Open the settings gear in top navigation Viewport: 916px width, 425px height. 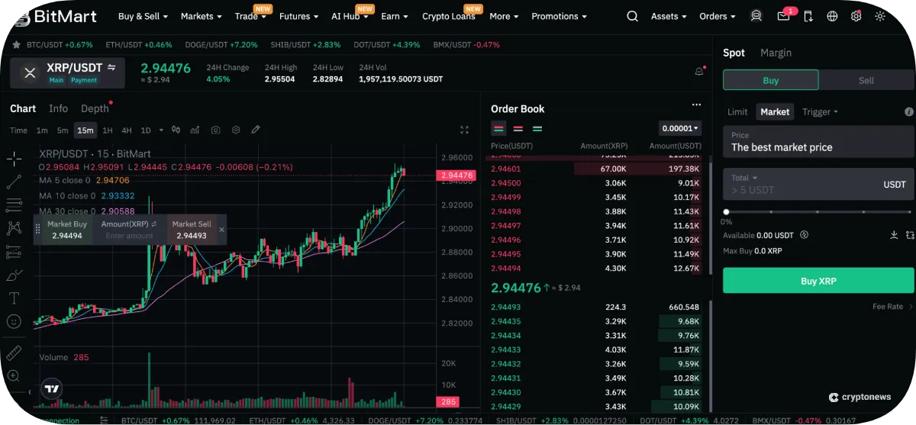856,16
